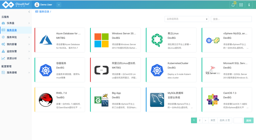
Task: Click the 容器服务 Kubernetes wheel icon
Action: (x=46, y=70)
